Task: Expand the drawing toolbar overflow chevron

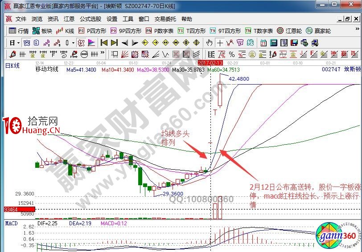Action: pos(103,53)
